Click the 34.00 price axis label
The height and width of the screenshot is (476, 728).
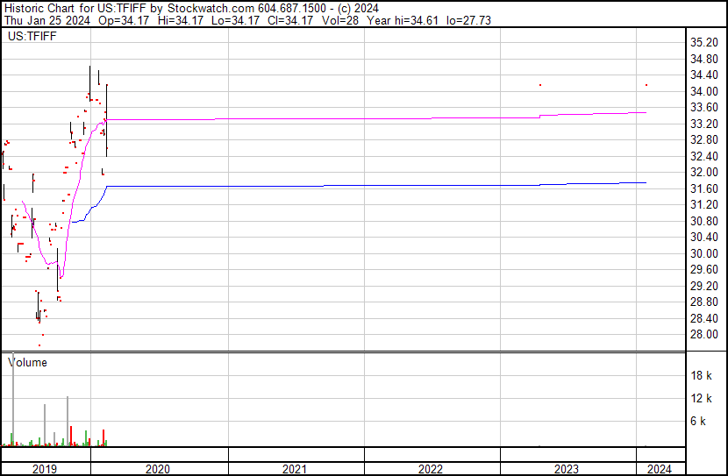703,91
